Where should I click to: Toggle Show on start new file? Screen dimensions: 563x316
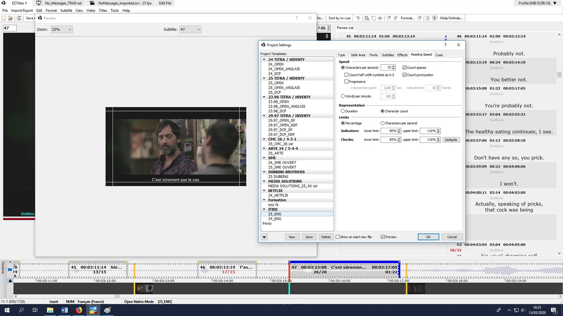coord(338,237)
